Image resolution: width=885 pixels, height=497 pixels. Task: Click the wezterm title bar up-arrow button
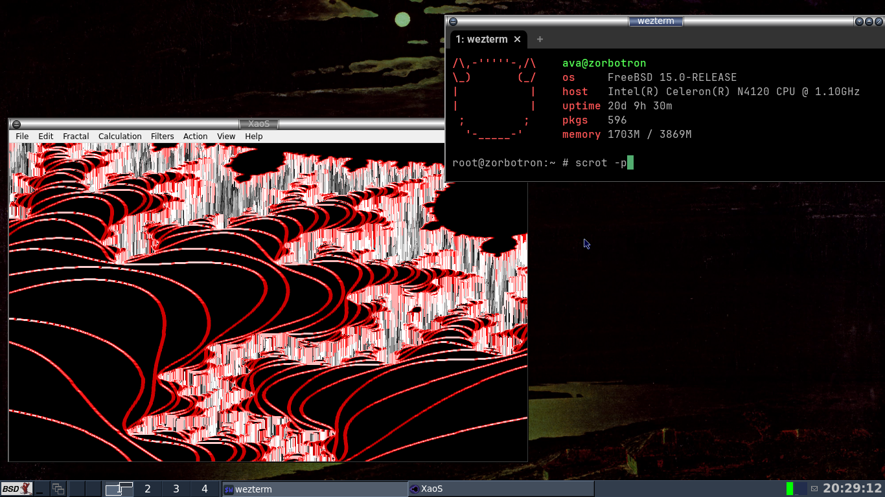tap(869, 21)
